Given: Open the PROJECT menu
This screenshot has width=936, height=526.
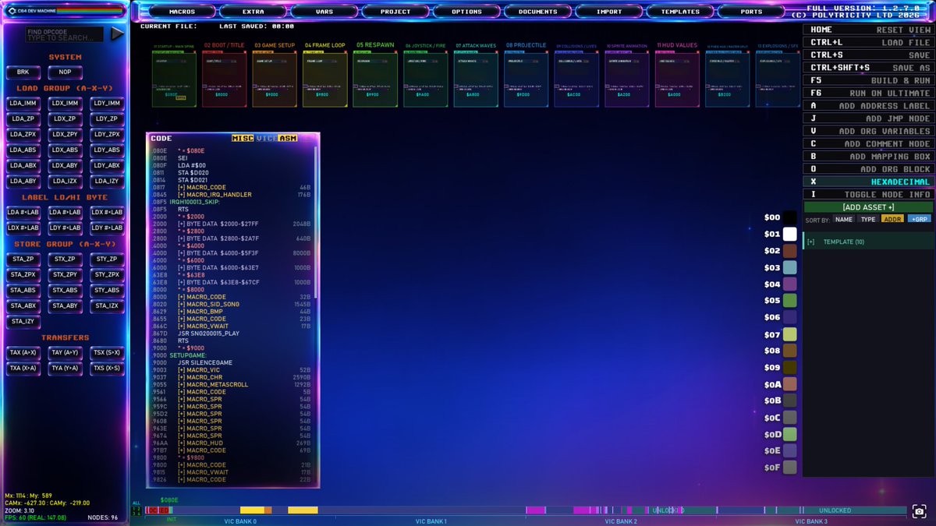Looking at the screenshot, I should coord(395,12).
